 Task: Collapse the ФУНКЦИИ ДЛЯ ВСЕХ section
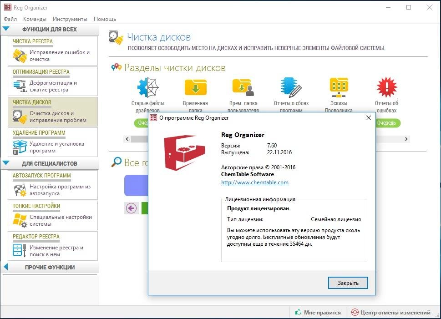(x=5, y=29)
